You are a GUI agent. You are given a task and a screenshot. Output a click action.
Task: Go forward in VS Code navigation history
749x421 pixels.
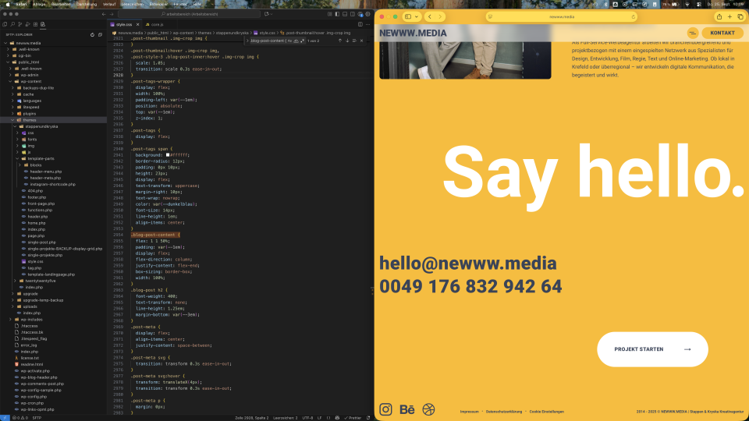click(112, 14)
